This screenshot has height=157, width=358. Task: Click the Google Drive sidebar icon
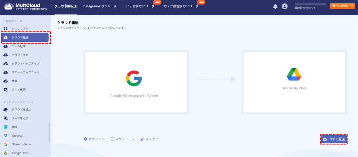click(x=5, y=153)
